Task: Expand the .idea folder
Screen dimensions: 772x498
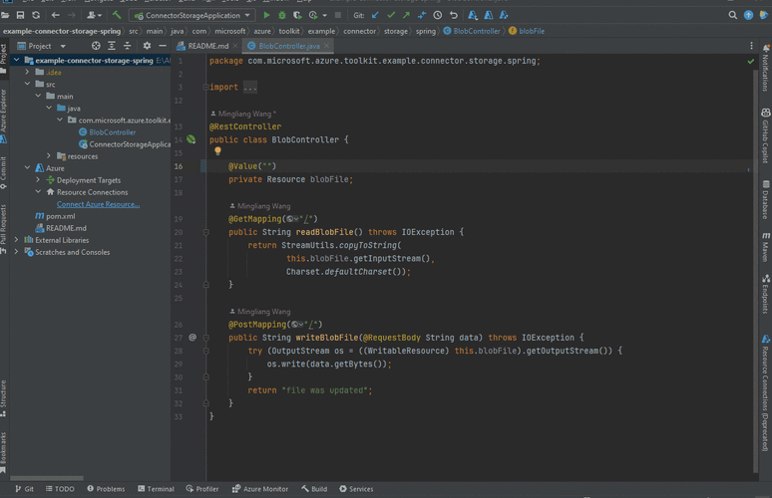Action: tap(28, 72)
